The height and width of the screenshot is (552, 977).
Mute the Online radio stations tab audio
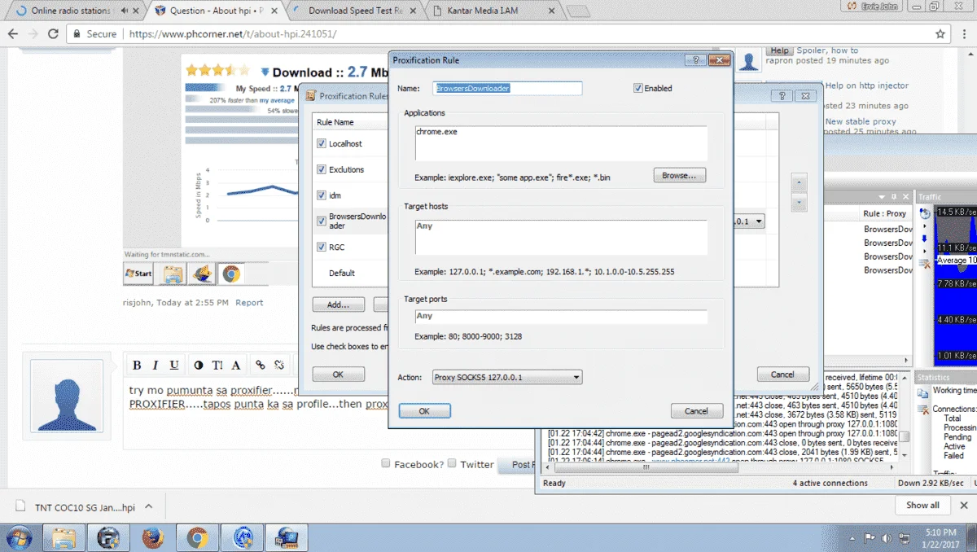[124, 11]
